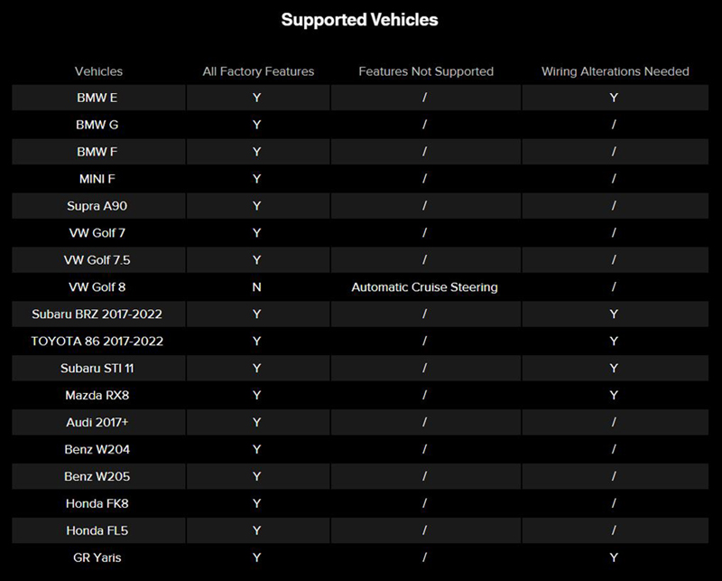Select the BMW G vehicle cell

pos(97,125)
